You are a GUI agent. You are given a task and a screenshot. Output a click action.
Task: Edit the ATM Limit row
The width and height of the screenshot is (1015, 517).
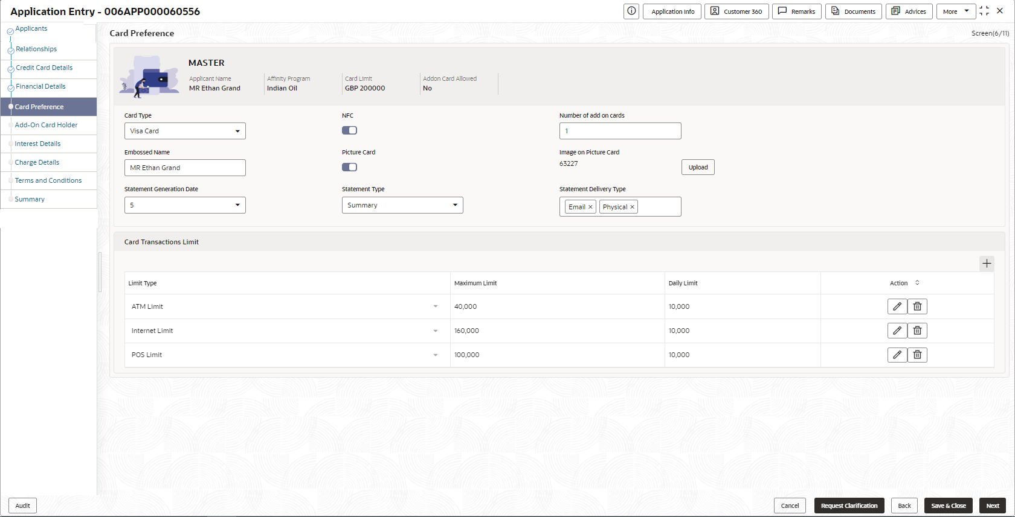(897, 306)
